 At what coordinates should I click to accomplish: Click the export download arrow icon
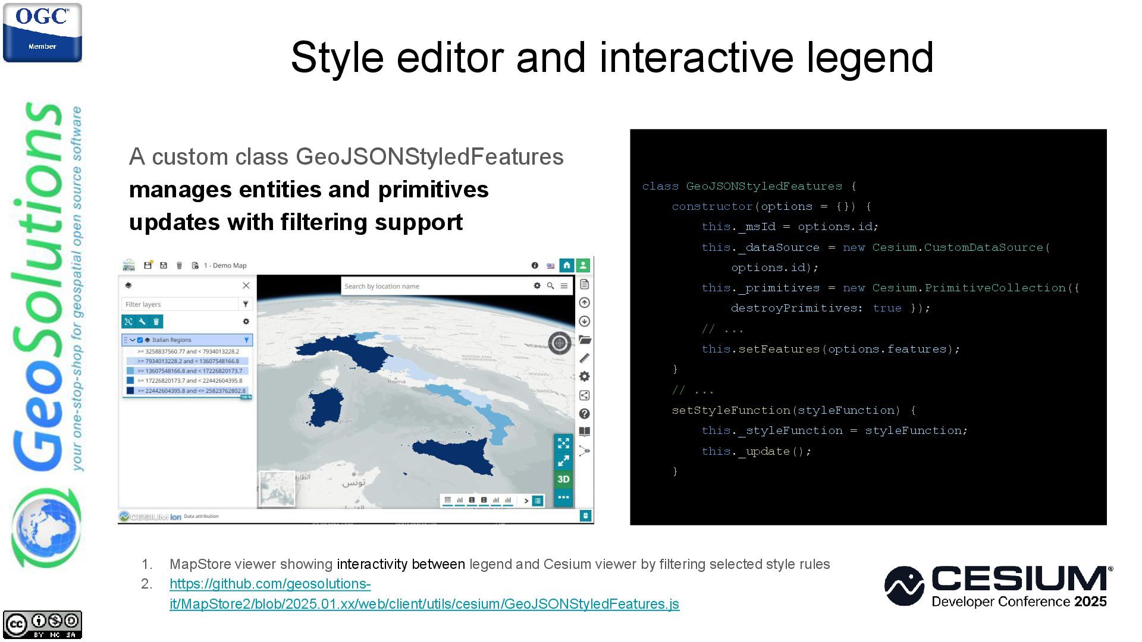[585, 321]
